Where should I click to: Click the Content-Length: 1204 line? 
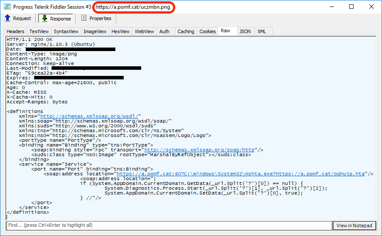click(37, 58)
